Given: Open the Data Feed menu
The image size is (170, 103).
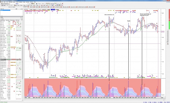Looking at the screenshot, I should pyautogui.click(x=11, y=2).
